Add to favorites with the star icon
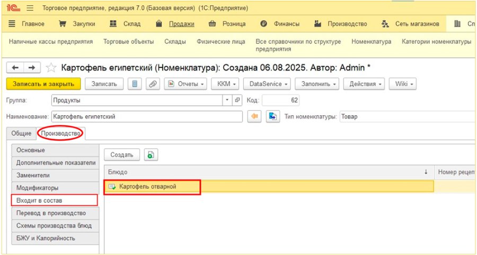 (51, 68)
